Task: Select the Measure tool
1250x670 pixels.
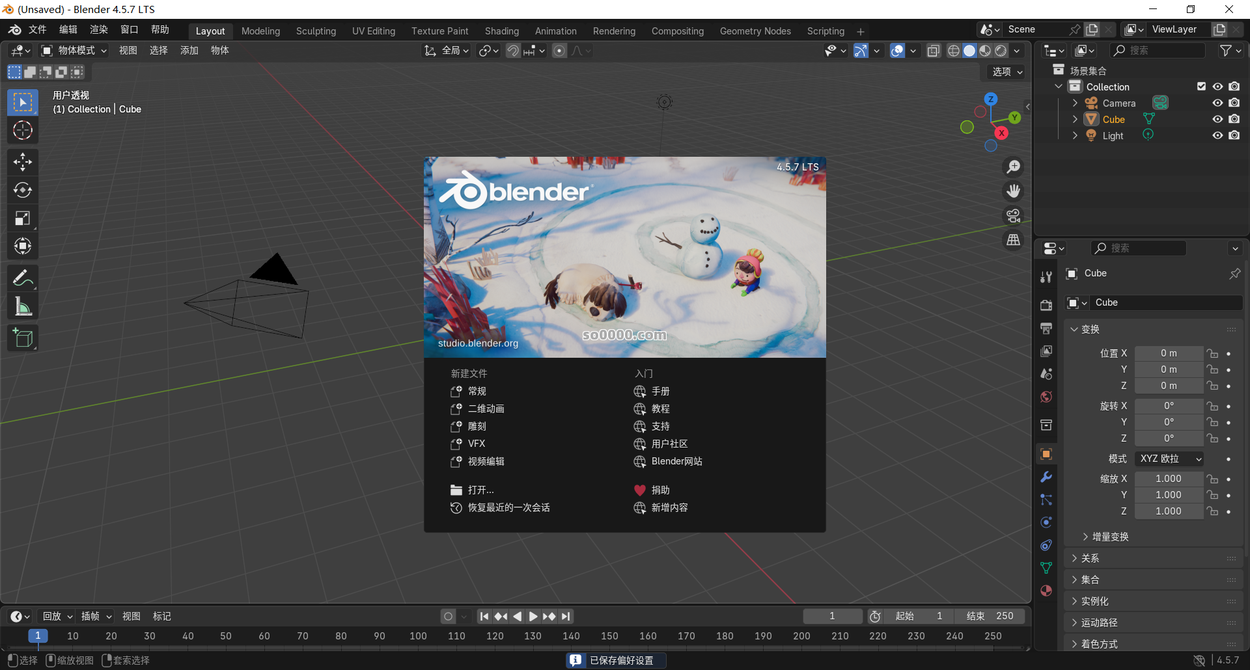Action: pos(23,306)
